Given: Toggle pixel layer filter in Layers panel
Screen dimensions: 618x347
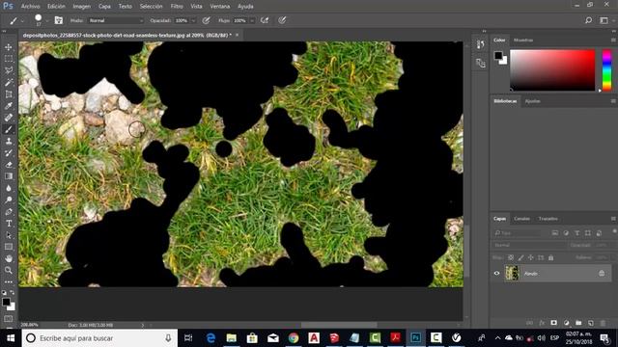Looking at the screenshot, I should point(555,233).
